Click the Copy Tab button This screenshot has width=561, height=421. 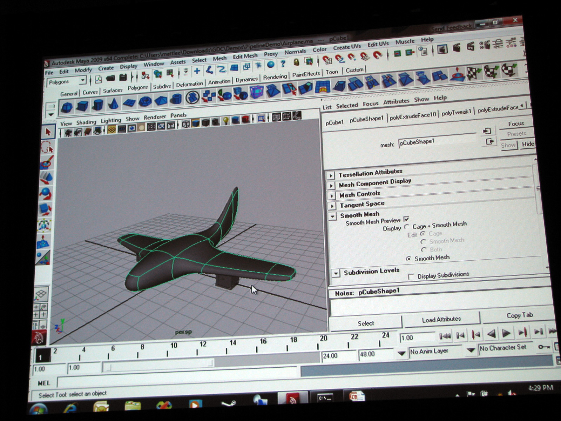[519, 315]
